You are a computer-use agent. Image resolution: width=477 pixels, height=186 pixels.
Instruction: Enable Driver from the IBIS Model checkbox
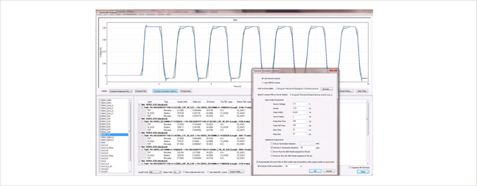(x=271, y=151)
